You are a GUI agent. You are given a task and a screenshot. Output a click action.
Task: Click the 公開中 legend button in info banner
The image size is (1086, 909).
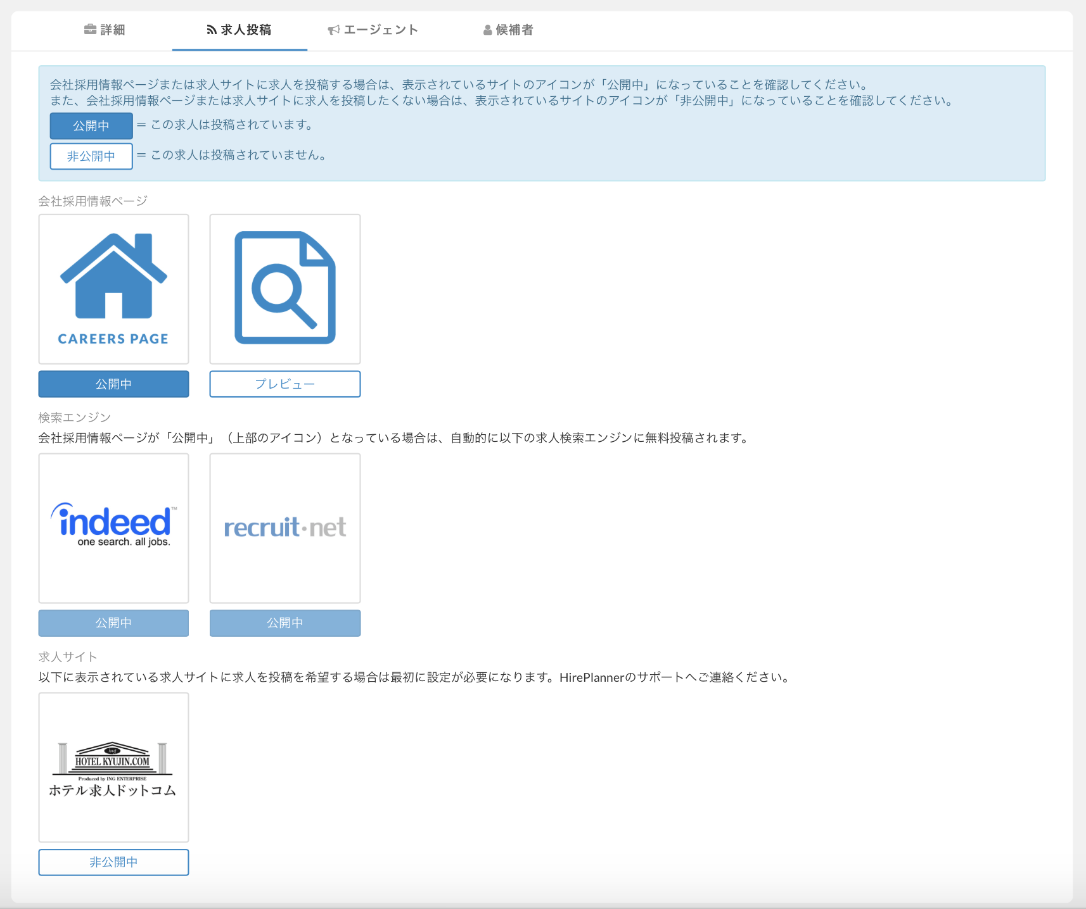[x=91, y=126]
